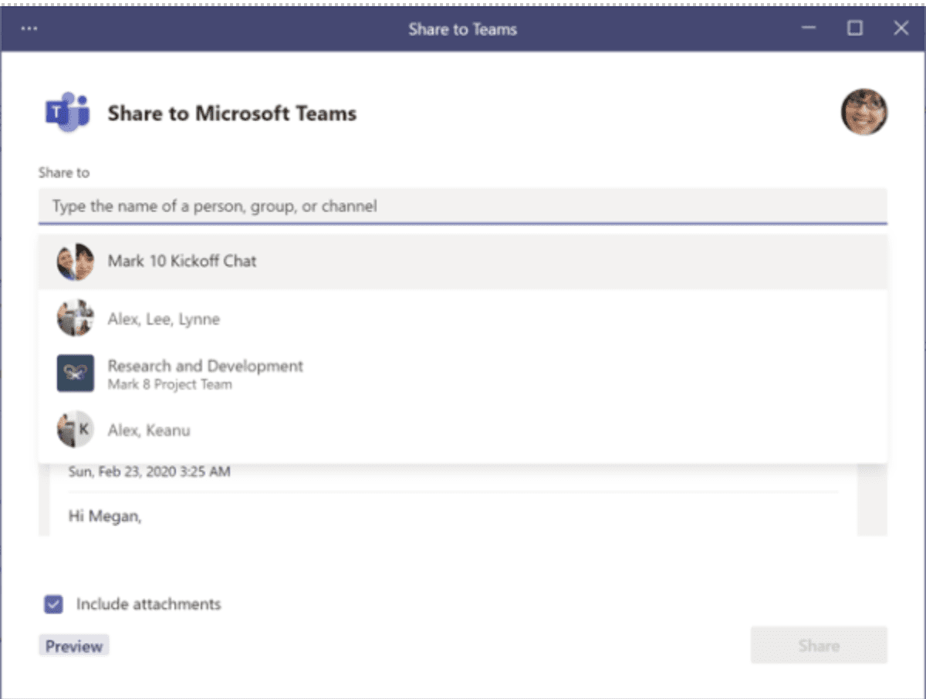Close the Share to Teams dialog
Image resolution: width=926 pixels, height=699 pixels.
(x=901, y=29)
